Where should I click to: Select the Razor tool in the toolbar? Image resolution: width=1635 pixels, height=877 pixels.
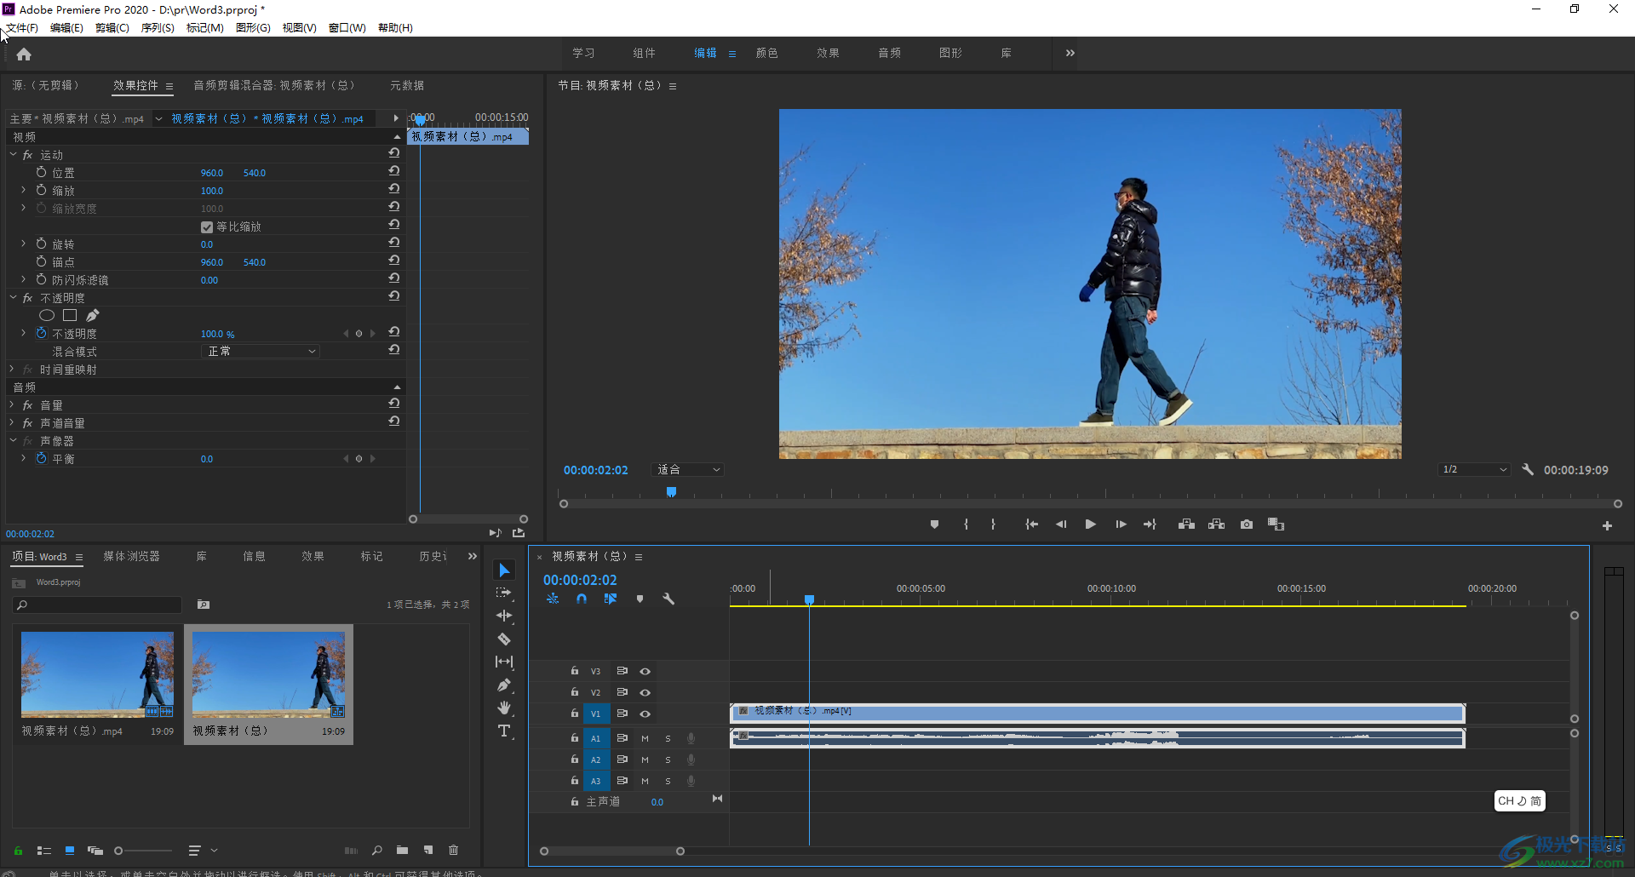coord(504,639)
